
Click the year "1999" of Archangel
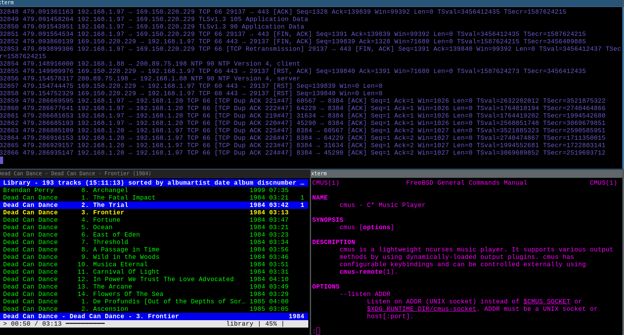(257, 190)
